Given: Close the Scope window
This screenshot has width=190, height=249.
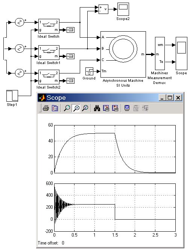Looking at the screenshot, I should coord(178,98).
